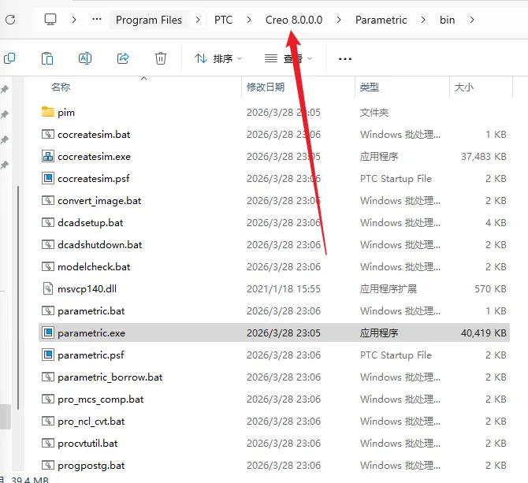
Task: Click the Paste toolbar icon
Action: [x=47, y=58]
